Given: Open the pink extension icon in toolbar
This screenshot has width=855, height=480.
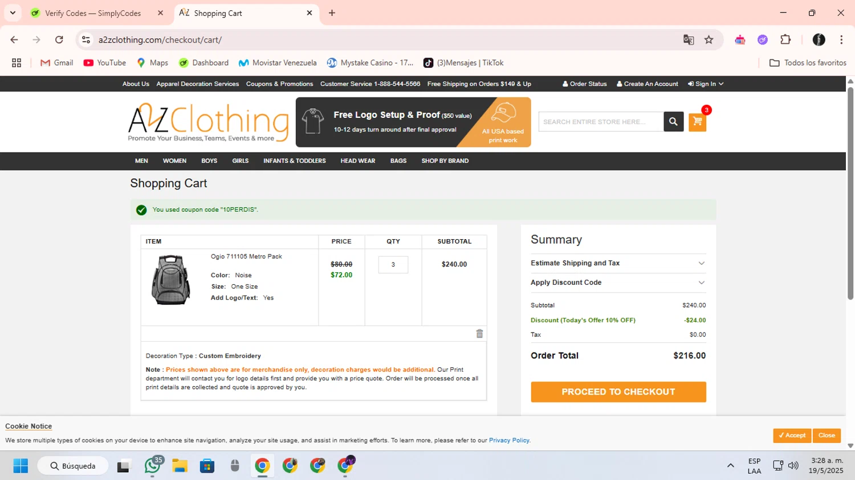Looking at the screenshot, I should (x=740, y=40).
